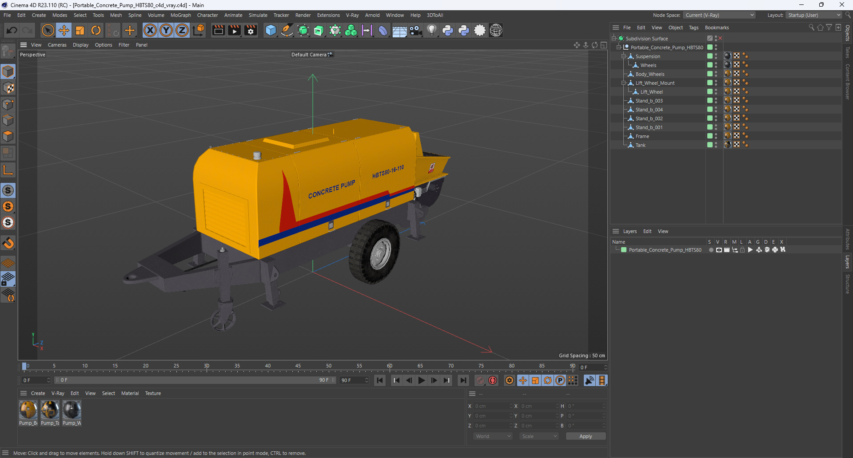
Task: Collapse Suspension tree node
Action: (624, 56)
